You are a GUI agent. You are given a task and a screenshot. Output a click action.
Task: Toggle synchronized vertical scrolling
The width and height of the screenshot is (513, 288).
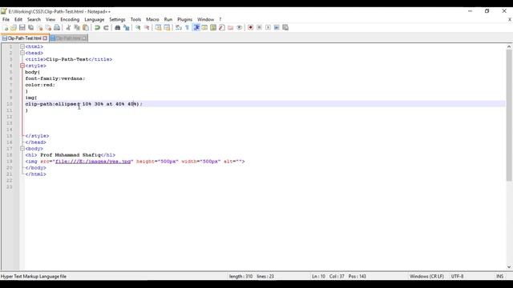click(159, 28)
